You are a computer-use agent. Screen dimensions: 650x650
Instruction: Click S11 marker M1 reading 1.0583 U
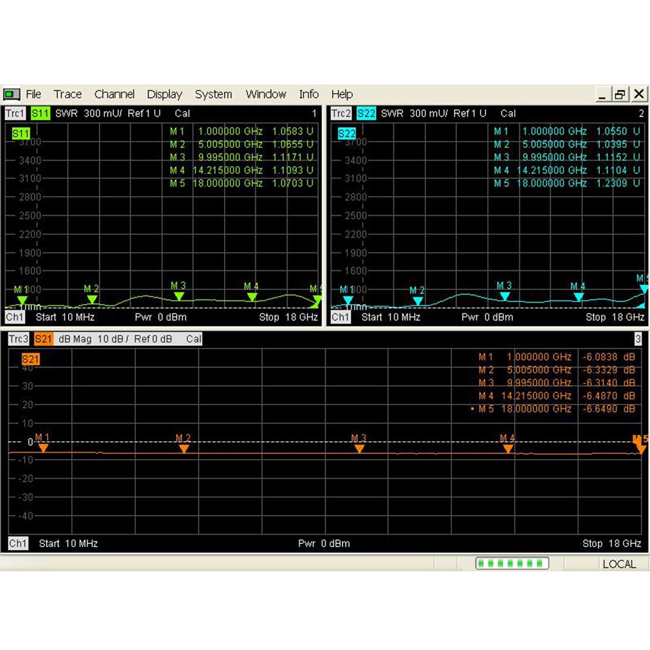[292, 131]
